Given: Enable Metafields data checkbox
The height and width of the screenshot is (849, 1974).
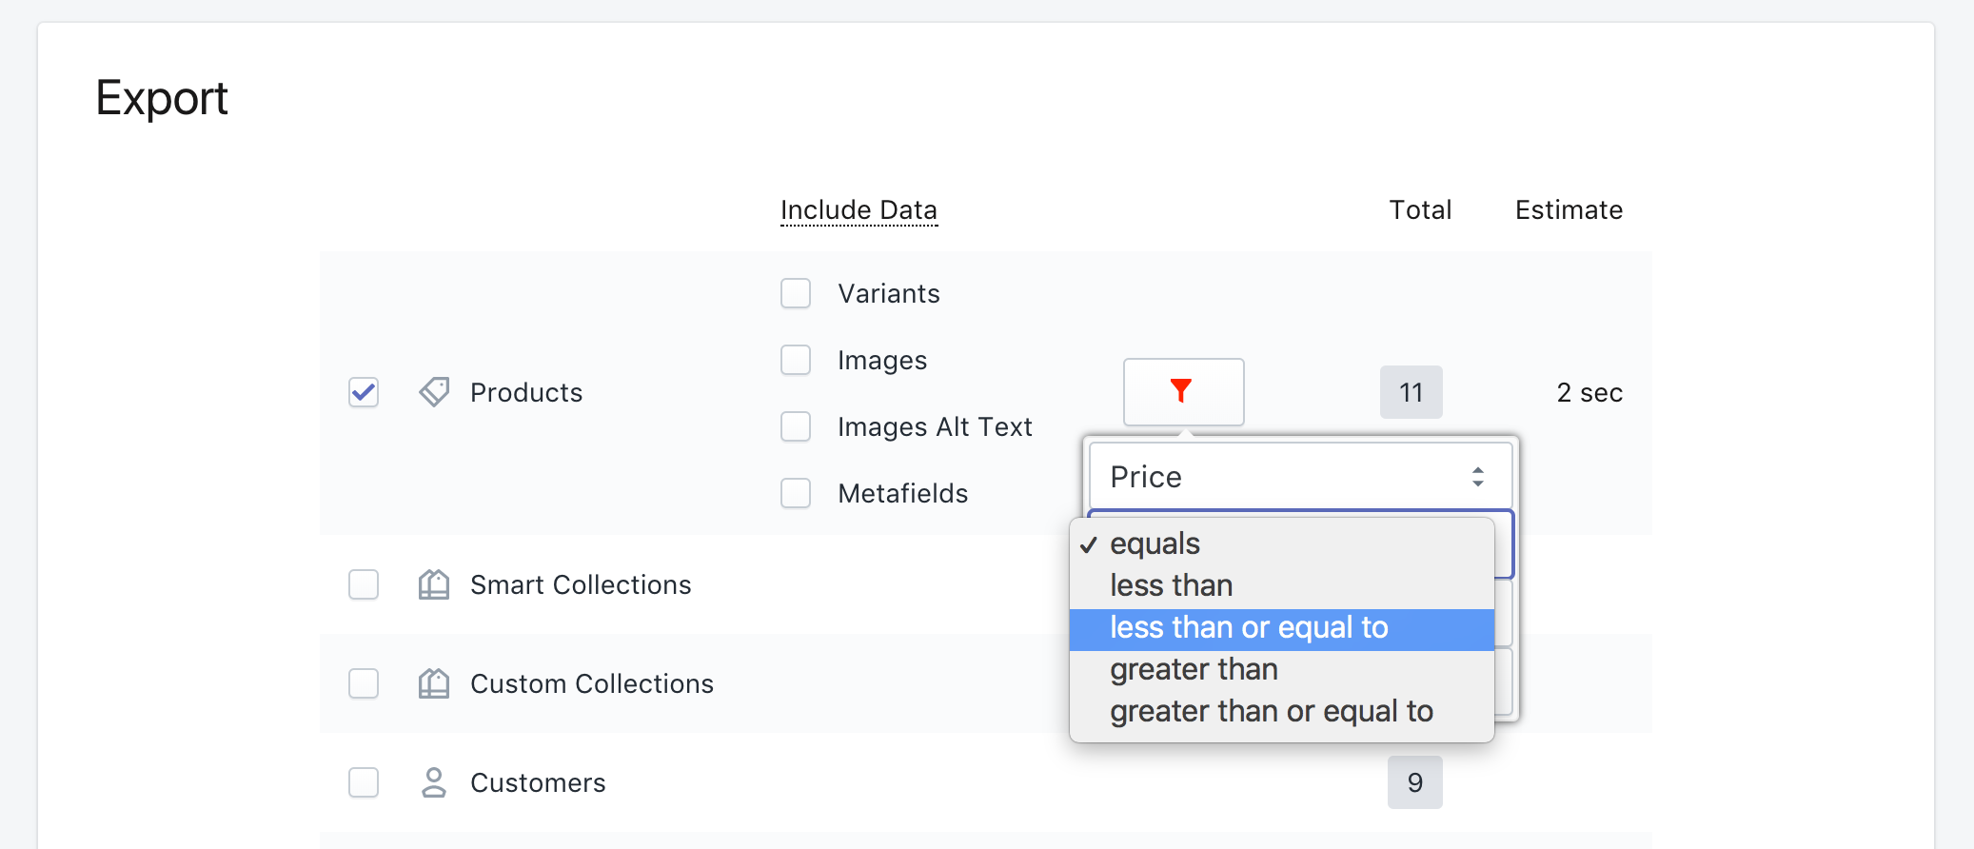Looking at the screenshot, I should click(x=796, y=493).
